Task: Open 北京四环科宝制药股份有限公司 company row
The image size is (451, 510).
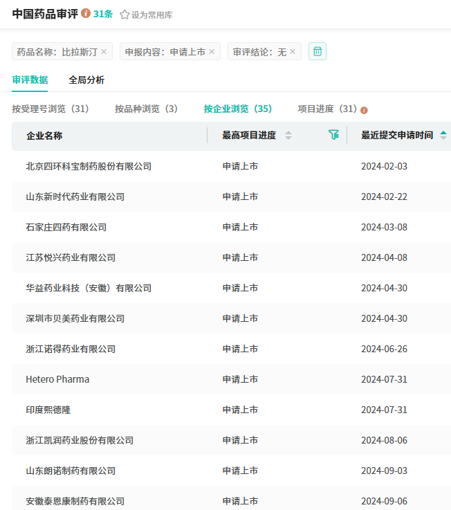Action: [x=89, y=166]
